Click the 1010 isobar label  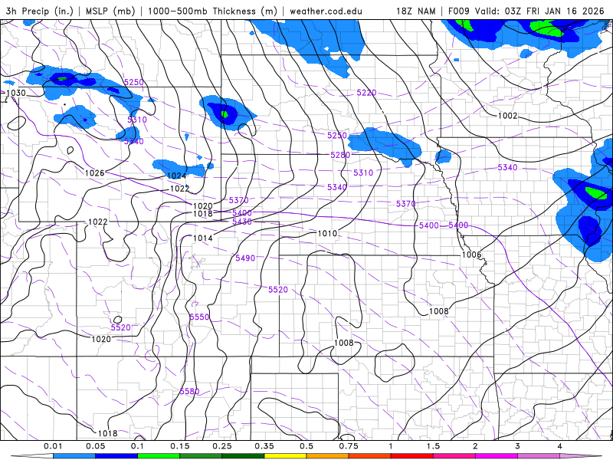pyautogui.click(x=327, y=234)
